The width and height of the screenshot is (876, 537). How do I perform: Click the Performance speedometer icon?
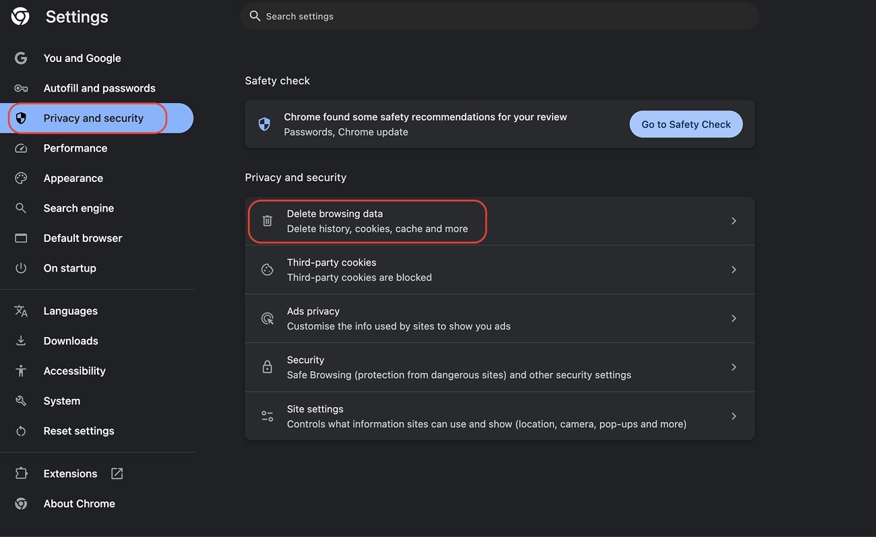click(x=21, y=148)
